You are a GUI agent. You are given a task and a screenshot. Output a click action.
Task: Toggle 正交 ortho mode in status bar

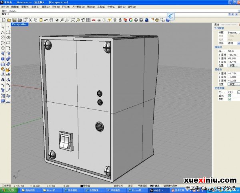pos(130,186)
